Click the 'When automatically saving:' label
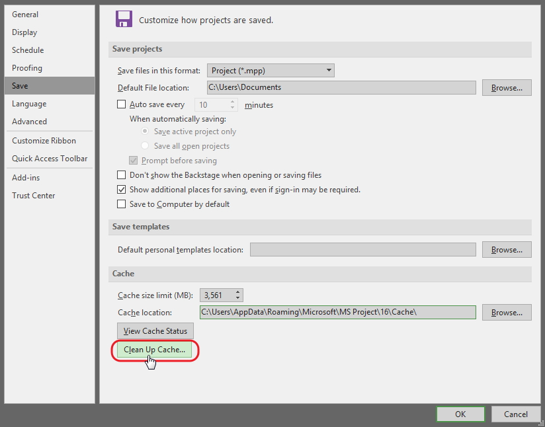 (178, 119)
